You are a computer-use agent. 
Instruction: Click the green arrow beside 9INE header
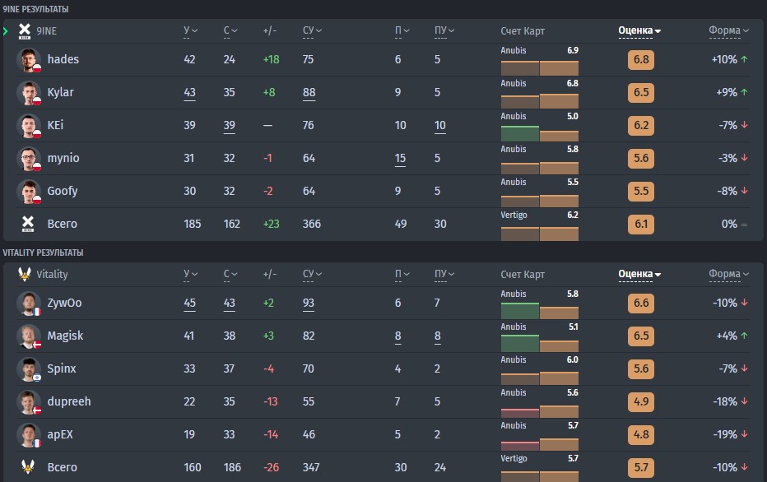[x=6, y=31]
